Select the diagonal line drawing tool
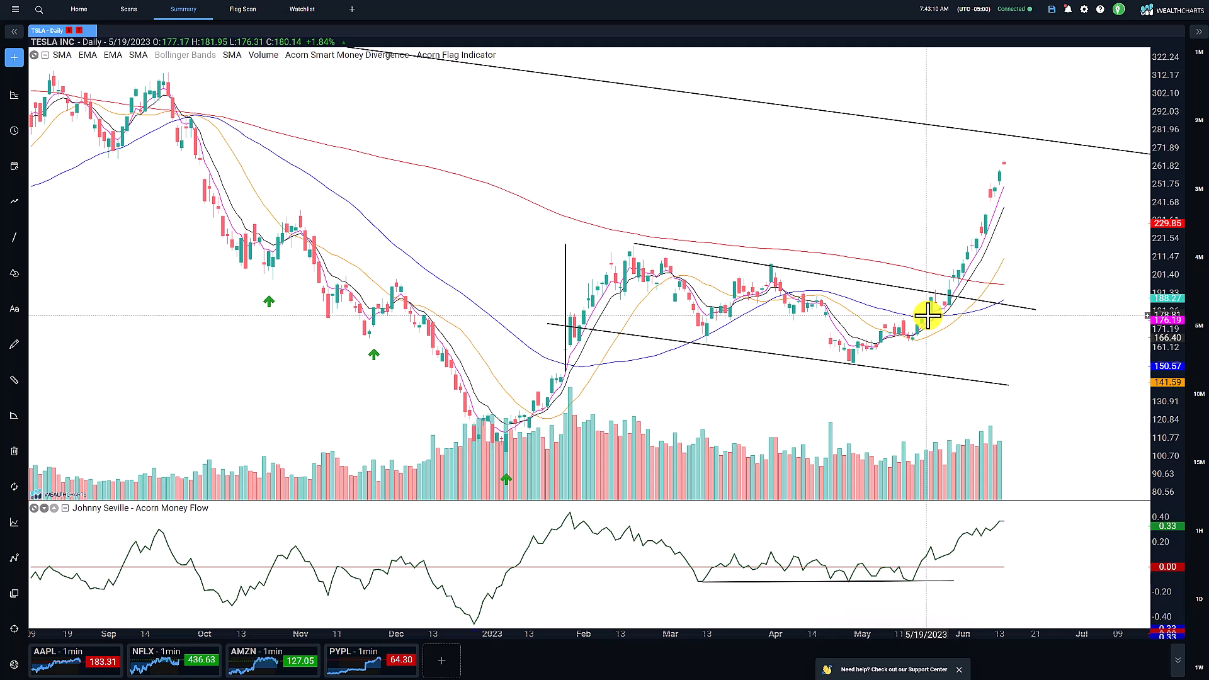1209x680 pixels. click(14, 237)
